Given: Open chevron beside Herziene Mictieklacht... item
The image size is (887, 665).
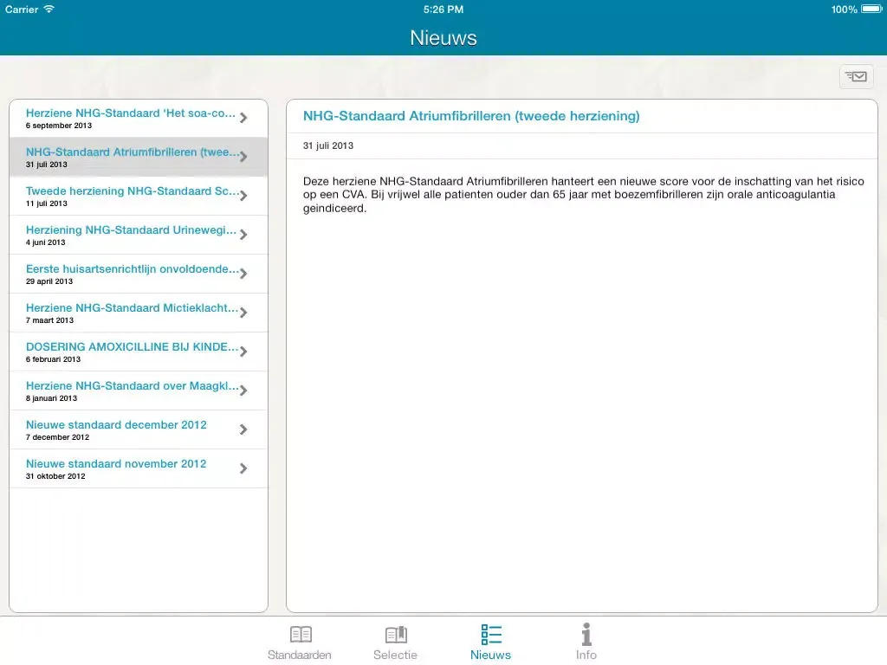Looking at the screenshot, I should tap(243, 313).
